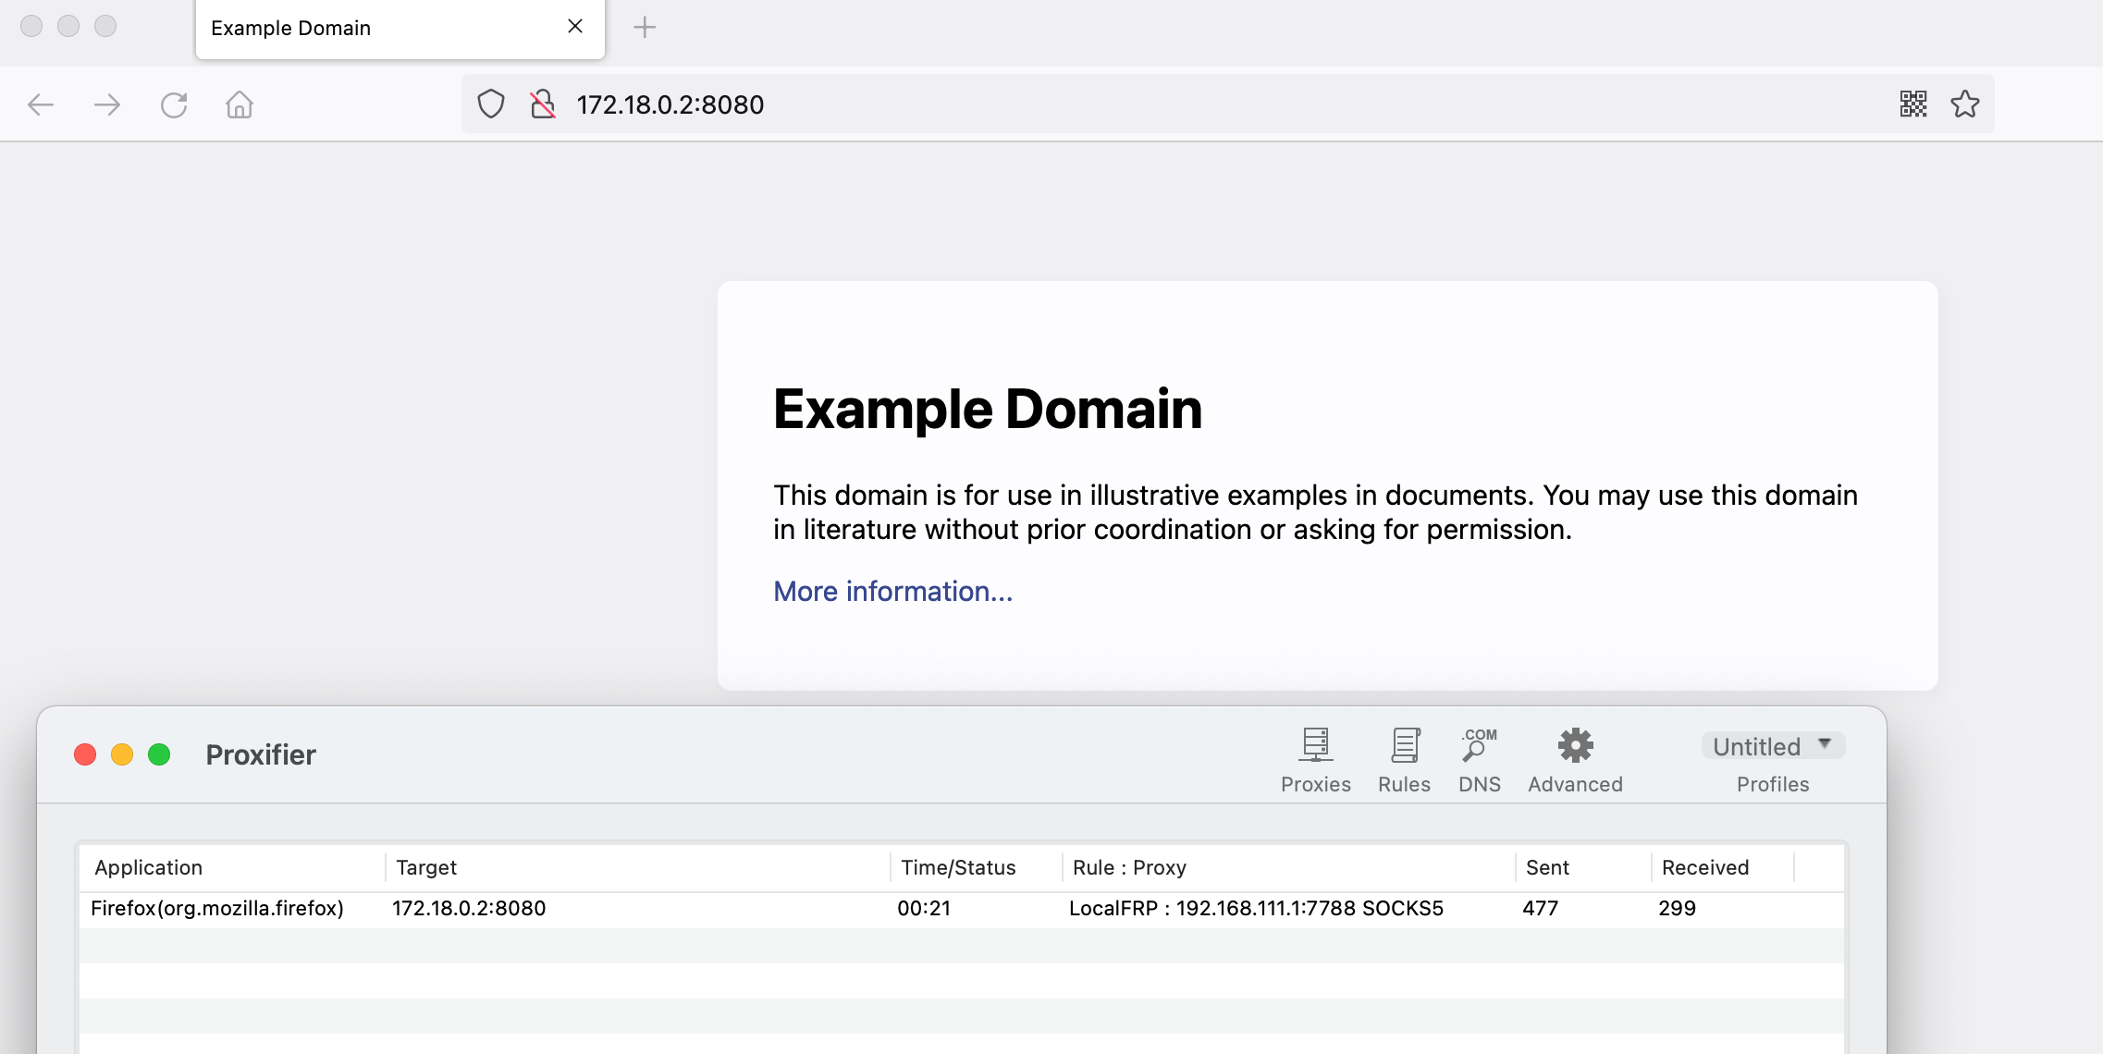Click the Firefox forward navigation button
The image size is (2103, 1054).
(x=107, y=104)
